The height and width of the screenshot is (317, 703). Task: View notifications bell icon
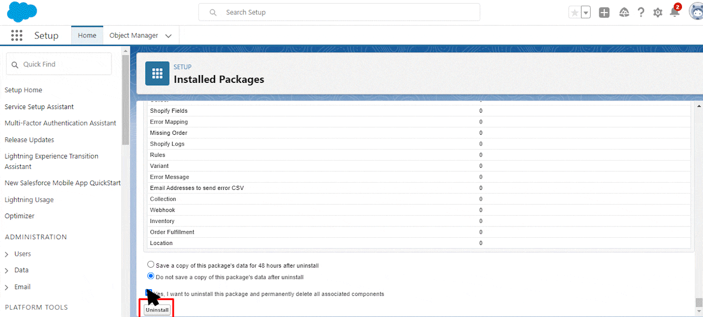tap(675, 13)
